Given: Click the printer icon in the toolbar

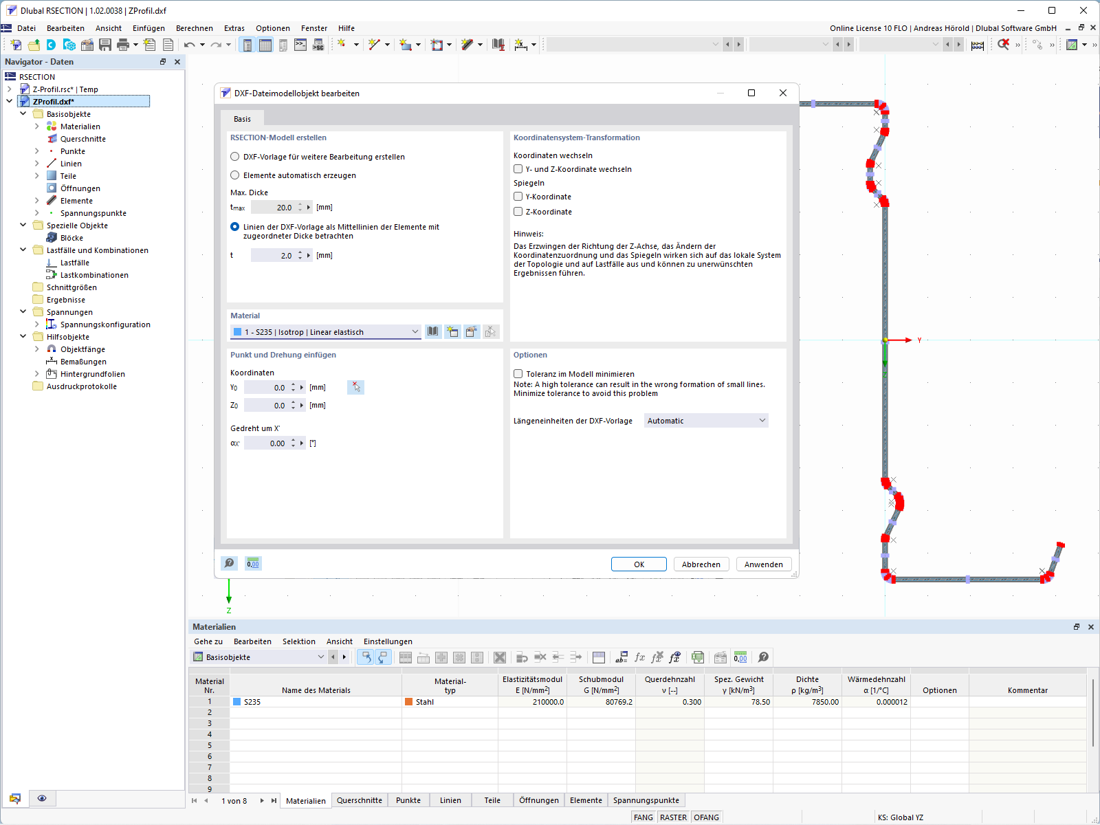Looking at the screenshot, I should click(123, 45).
